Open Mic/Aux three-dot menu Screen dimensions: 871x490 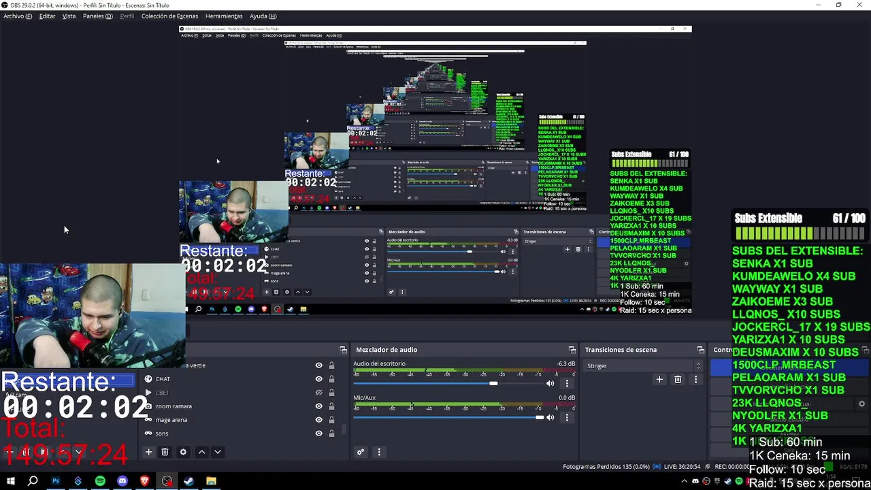click(567, 417)
